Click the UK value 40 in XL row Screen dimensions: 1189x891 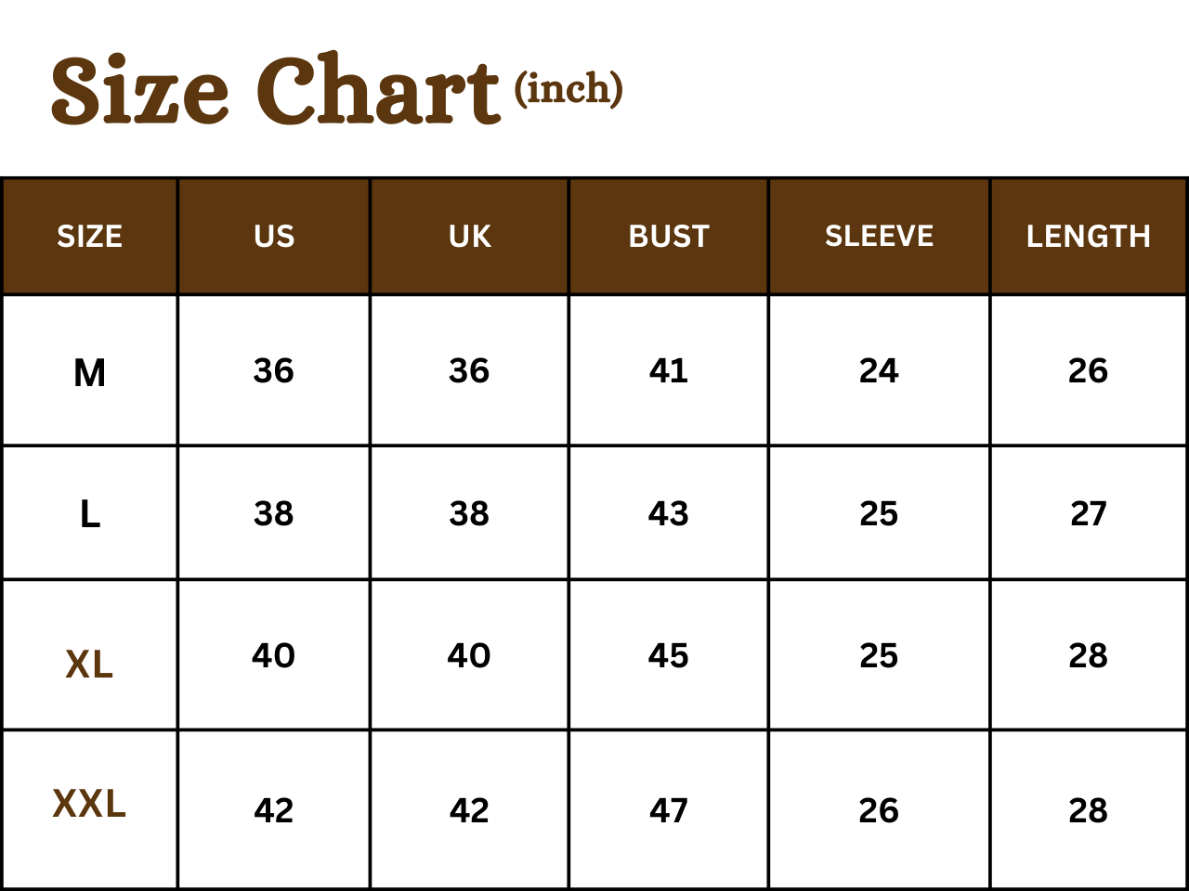pyautogui.click(x=469, y=656)
